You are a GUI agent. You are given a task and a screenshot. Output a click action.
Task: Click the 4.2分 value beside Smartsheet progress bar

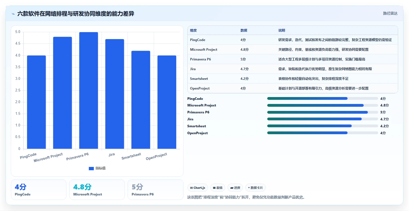385,126
